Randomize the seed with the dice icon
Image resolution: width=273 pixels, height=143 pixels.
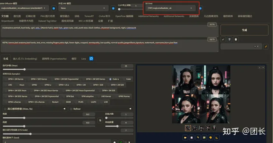coord(115,142)
